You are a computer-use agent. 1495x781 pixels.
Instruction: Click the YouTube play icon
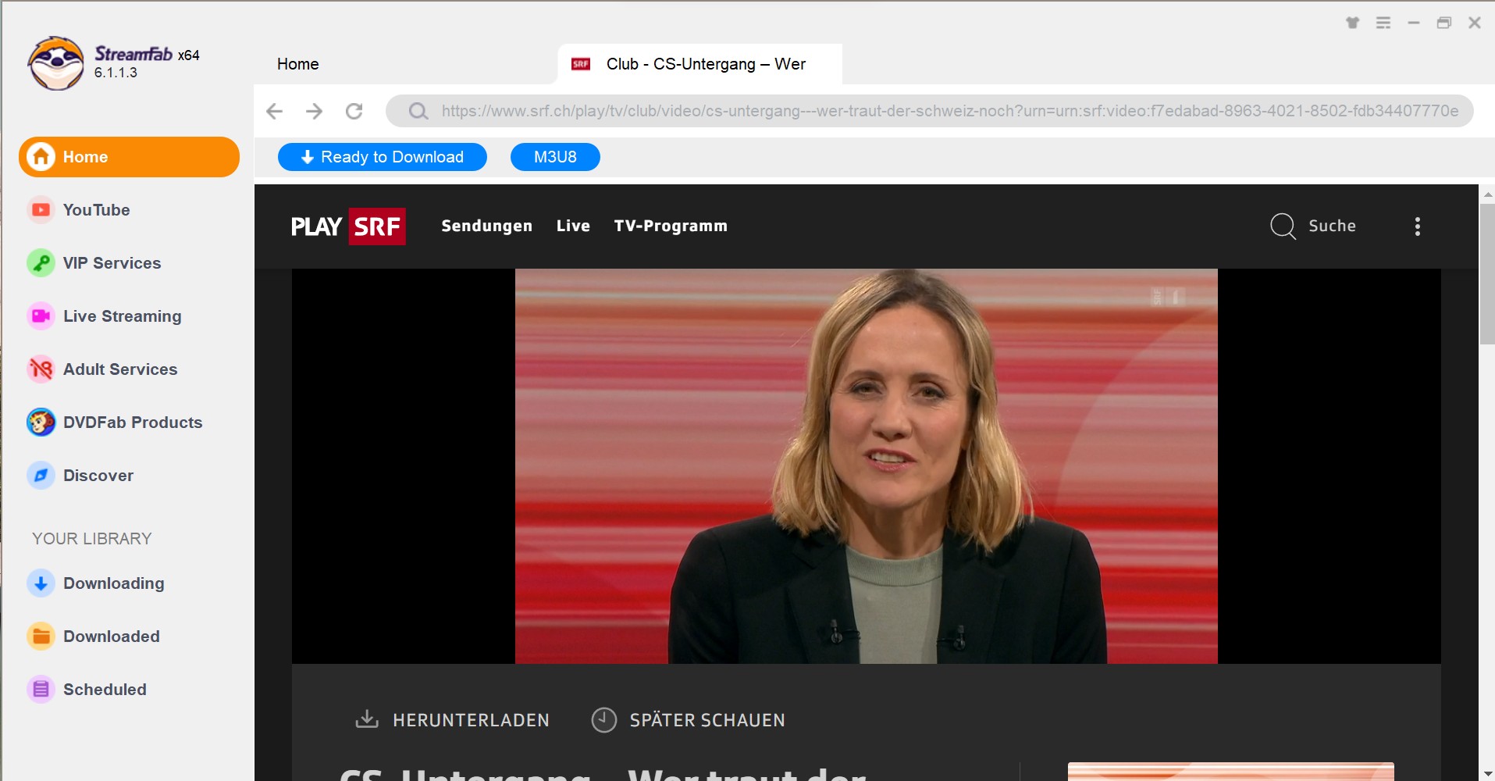pyautogui.click(x=41, y=210)
